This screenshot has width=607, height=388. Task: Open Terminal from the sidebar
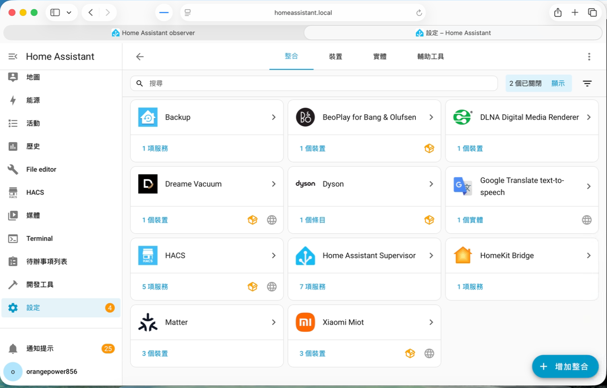(39, 238)
